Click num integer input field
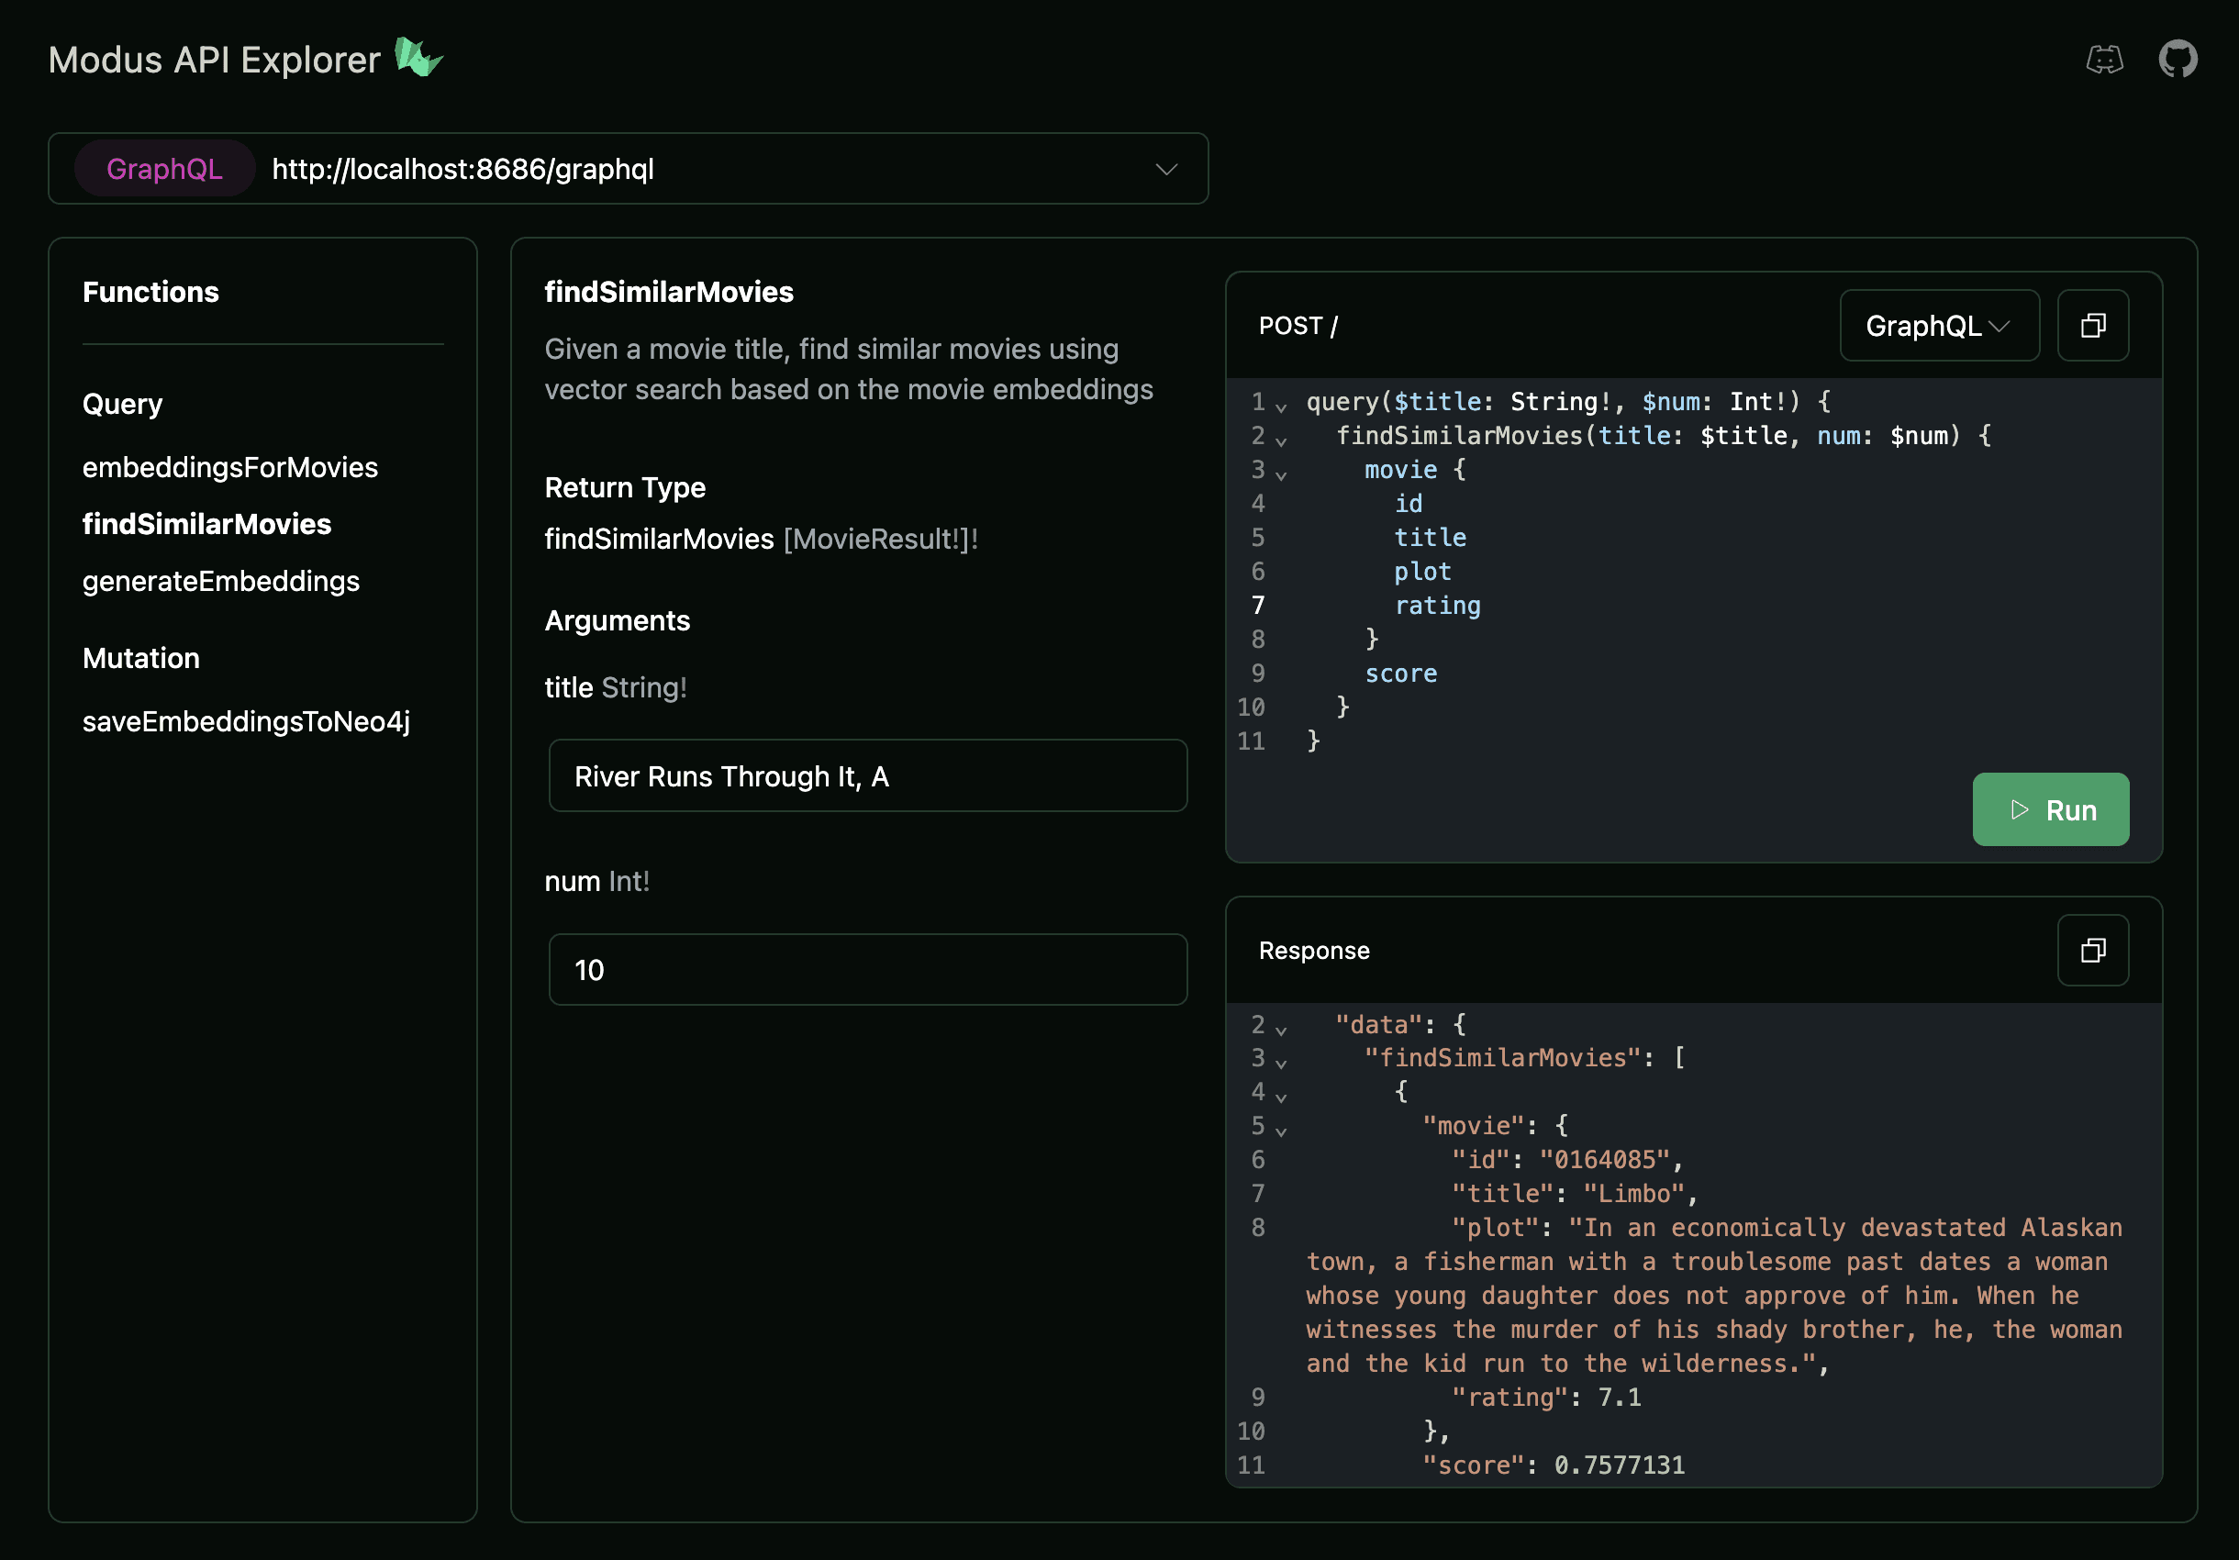 [x=868, y=968]
